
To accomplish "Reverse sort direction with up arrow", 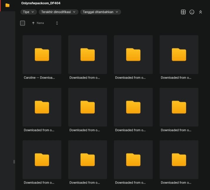I will point(33,23).
